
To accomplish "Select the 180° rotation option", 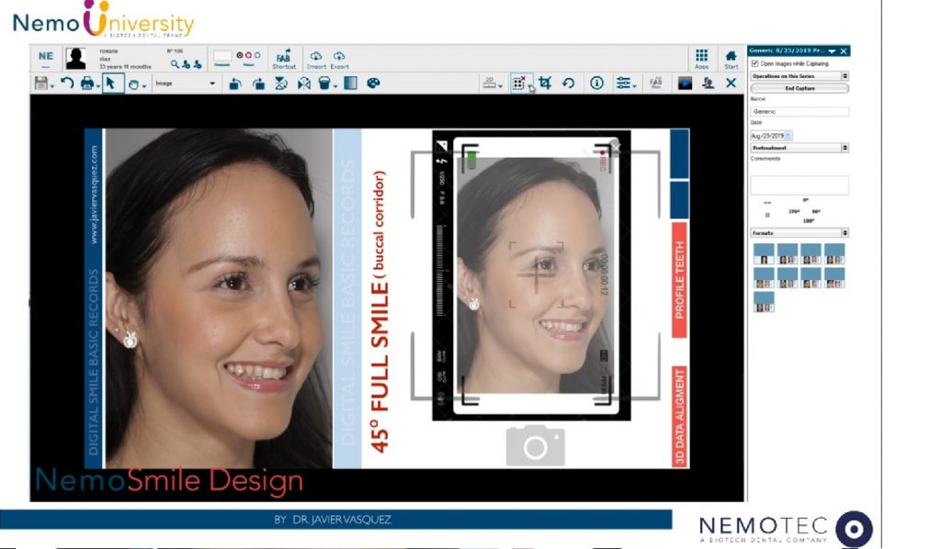I will coord(809,221).
